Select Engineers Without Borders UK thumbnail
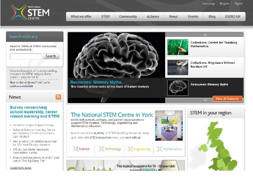253x190 pixels. [x=178, y=67]
